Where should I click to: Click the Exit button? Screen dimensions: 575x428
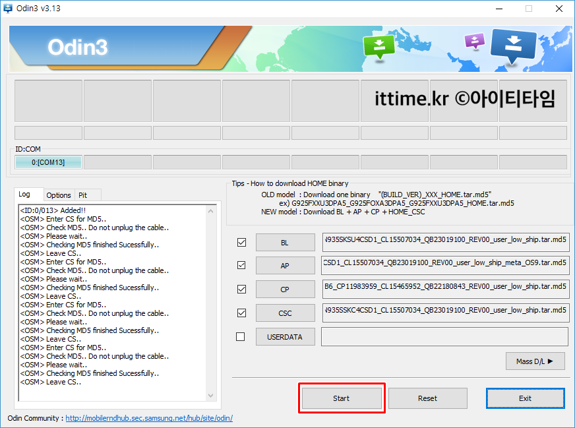(x=525, y=398)
